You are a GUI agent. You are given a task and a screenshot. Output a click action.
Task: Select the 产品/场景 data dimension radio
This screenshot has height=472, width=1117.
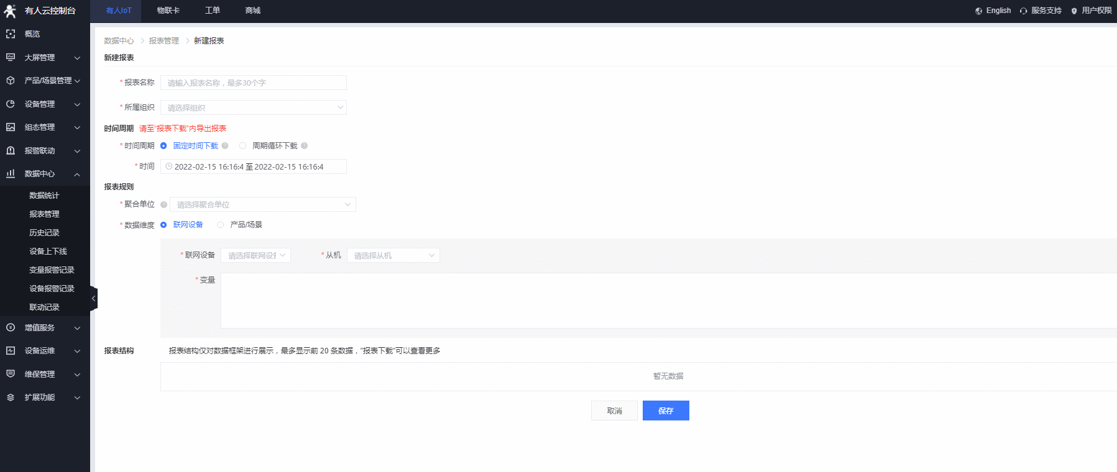[221, 225]
